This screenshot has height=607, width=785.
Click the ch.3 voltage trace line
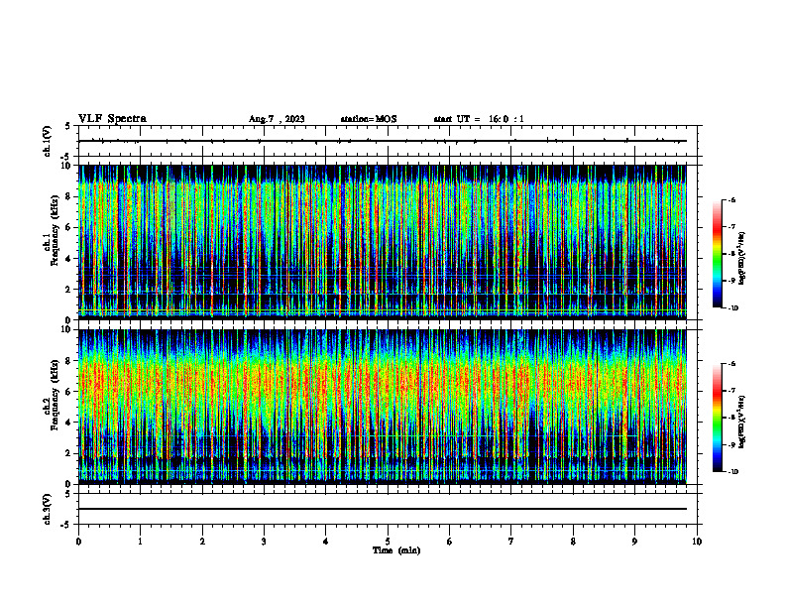383,509
